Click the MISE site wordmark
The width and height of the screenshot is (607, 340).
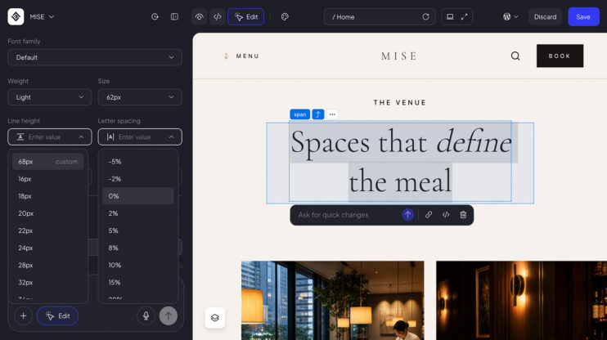[399, 56]
